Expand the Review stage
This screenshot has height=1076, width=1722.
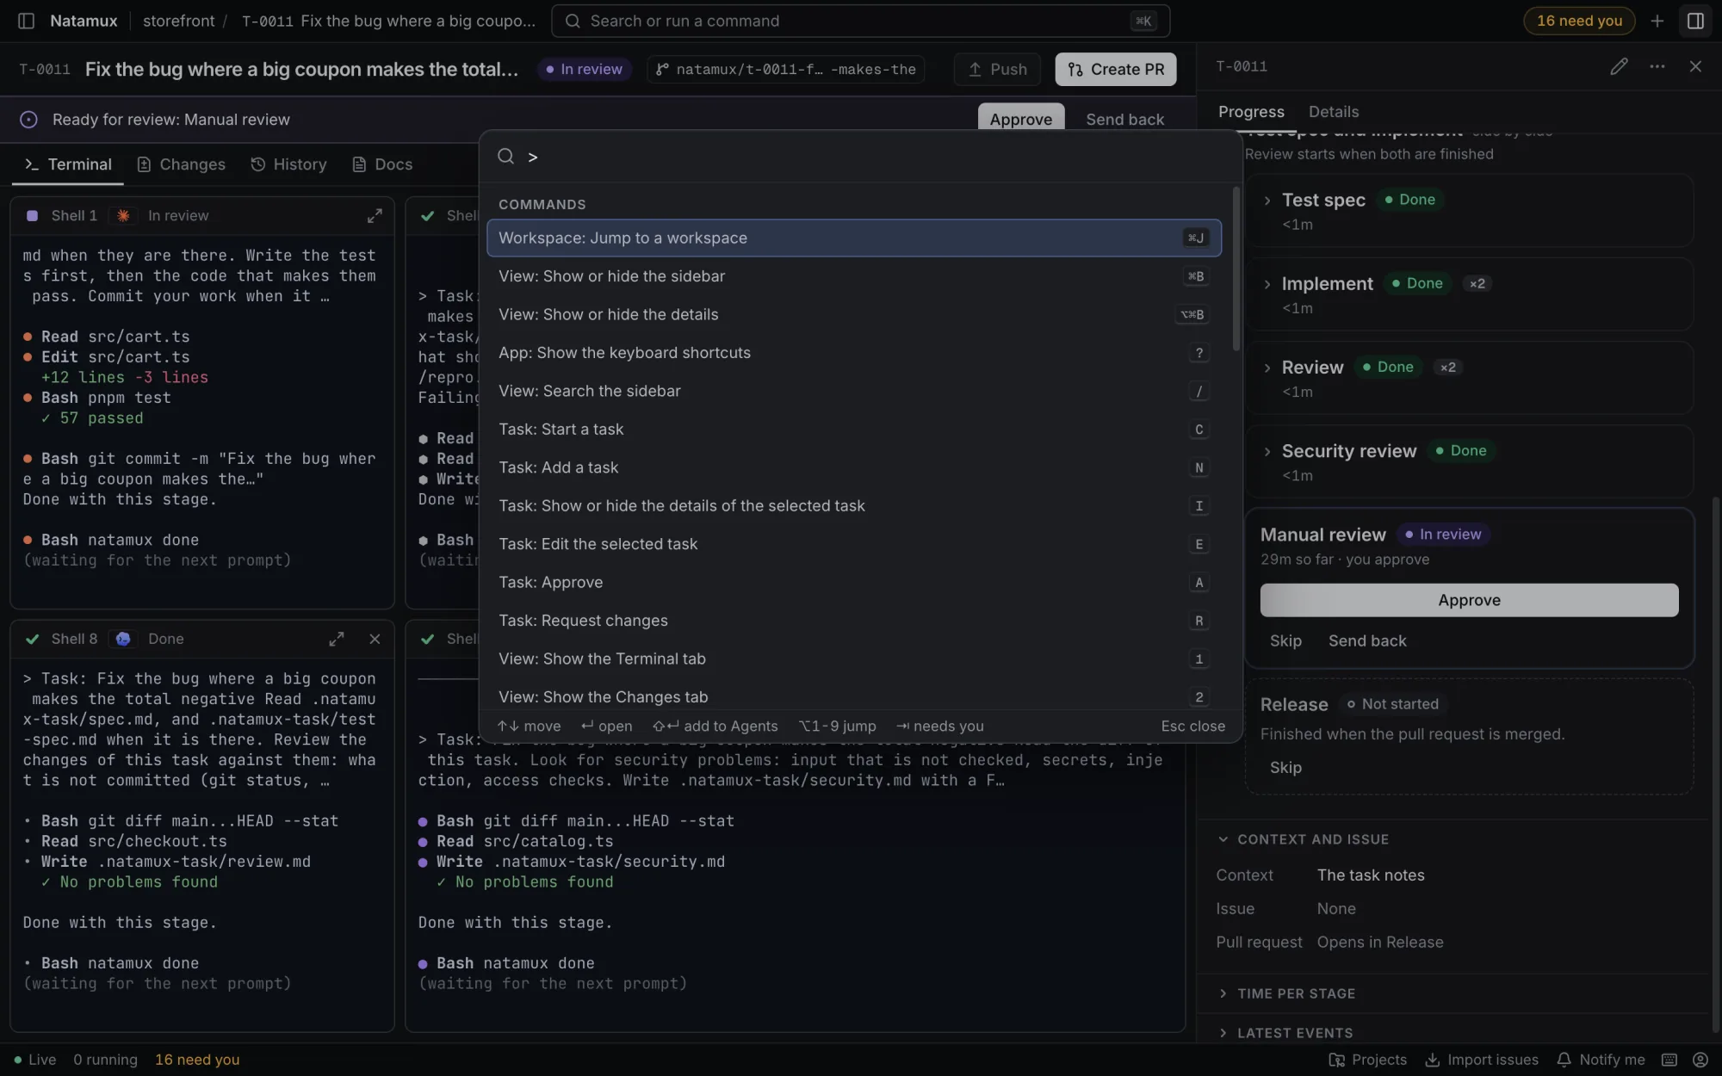click(x=1267, y=368)
